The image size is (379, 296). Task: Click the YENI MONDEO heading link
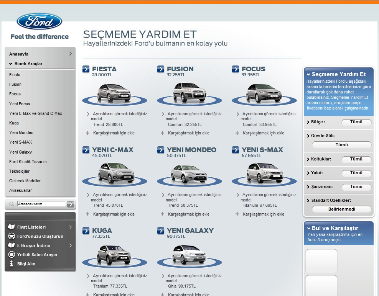pyautogui.click(x=192, y=150)
